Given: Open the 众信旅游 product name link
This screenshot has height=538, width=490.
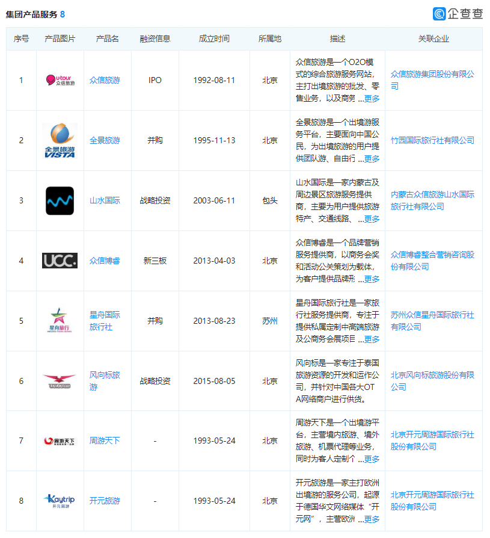Looking at the screenshot, I should point(105,80).
